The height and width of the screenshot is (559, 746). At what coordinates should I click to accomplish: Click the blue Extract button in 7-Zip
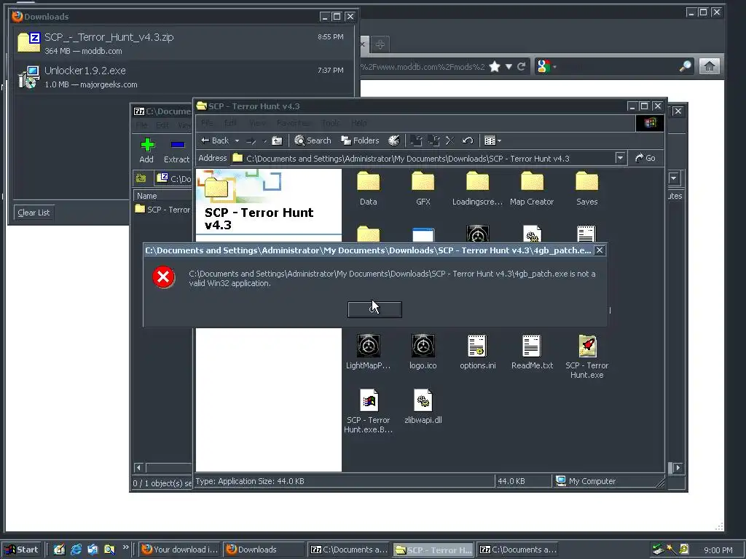click(176, 150)
